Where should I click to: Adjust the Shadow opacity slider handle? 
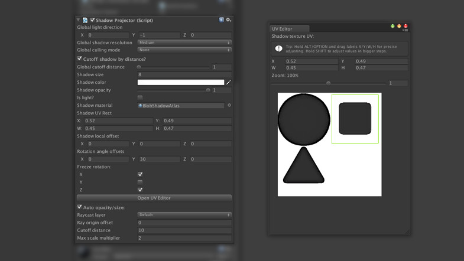[x=208, y=90]
